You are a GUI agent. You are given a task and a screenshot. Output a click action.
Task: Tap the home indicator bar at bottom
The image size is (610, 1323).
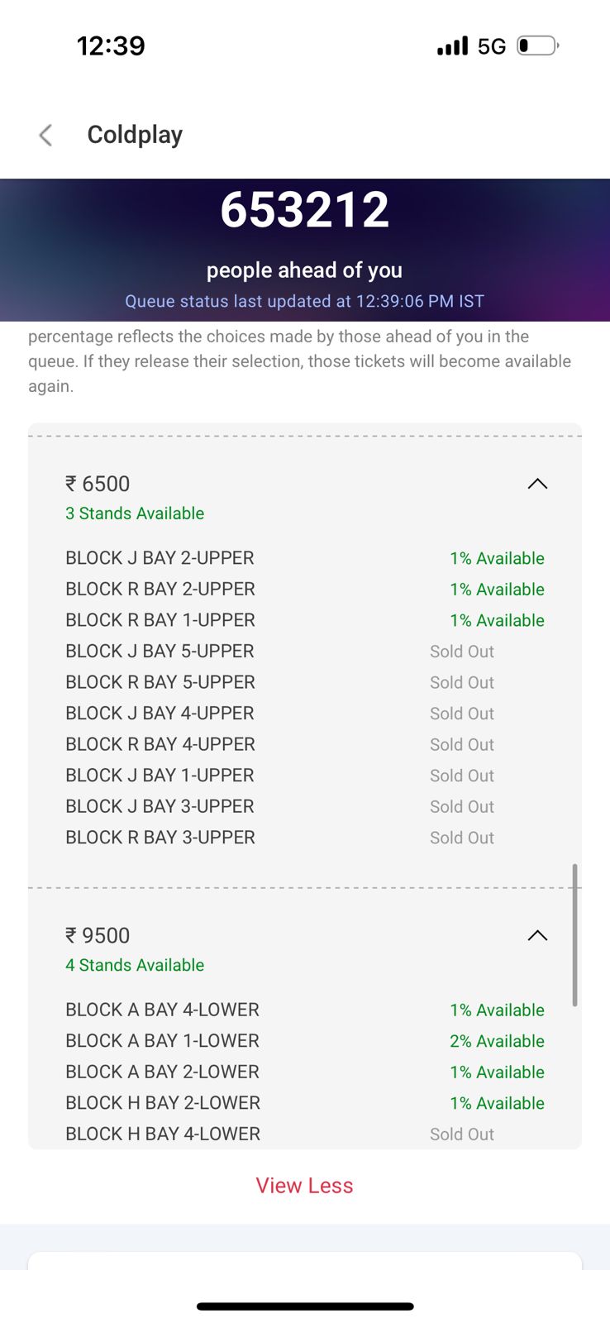point(305,1306)
